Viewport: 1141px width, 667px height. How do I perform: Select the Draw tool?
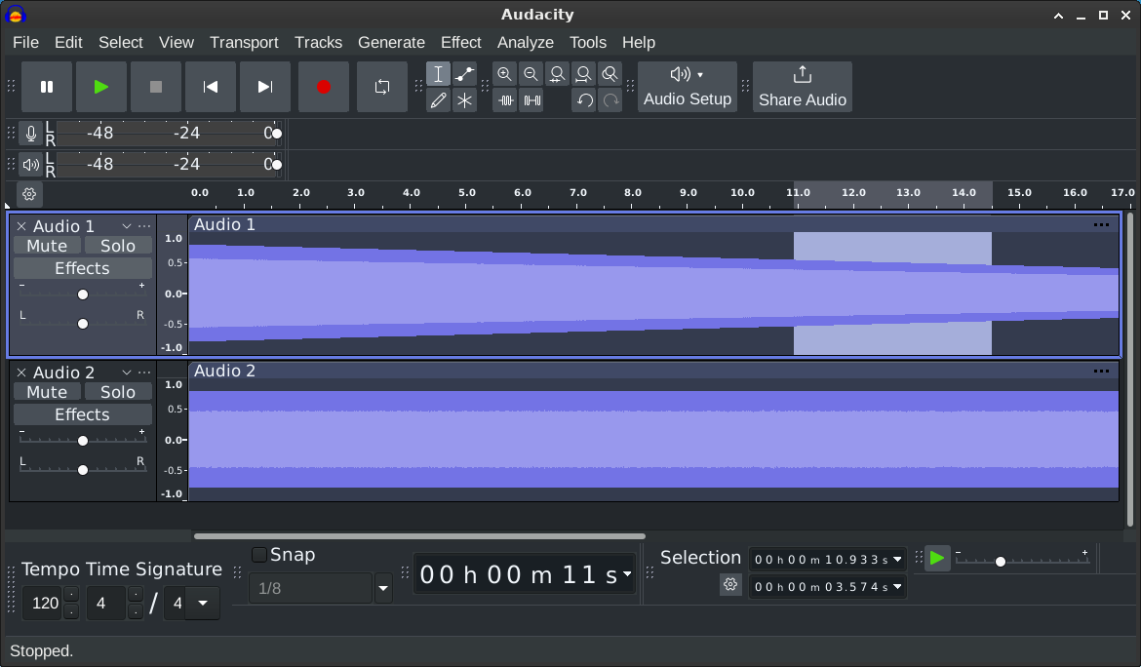pos(438,99)
